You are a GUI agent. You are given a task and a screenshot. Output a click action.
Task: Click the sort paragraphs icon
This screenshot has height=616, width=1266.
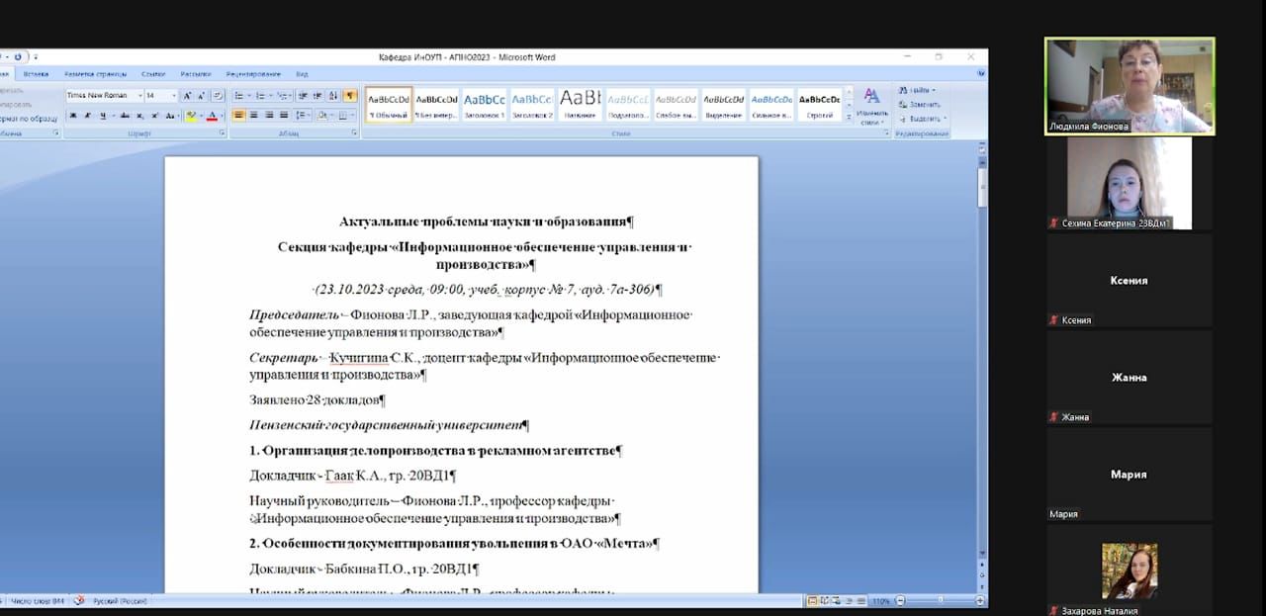[332, 96]
